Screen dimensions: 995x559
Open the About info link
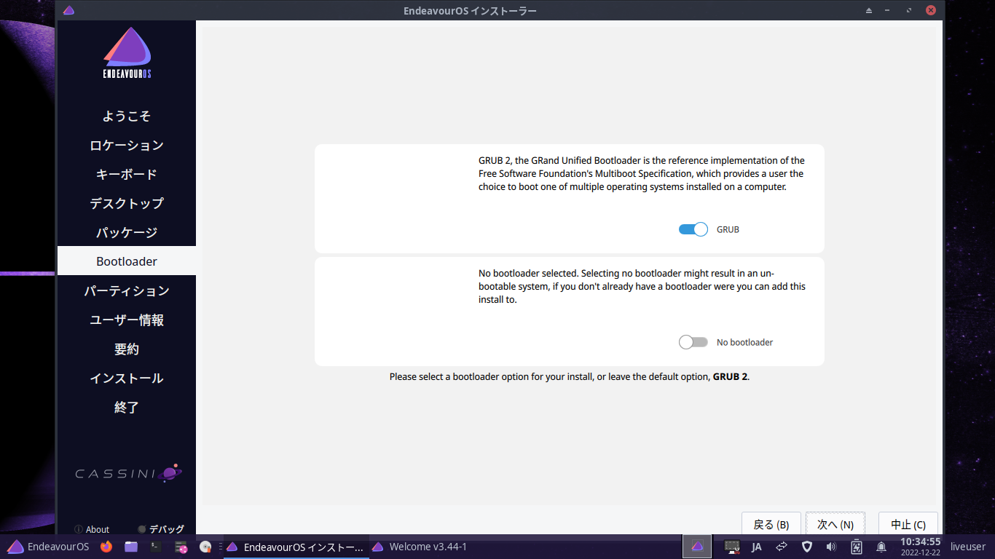pos(92,529)
